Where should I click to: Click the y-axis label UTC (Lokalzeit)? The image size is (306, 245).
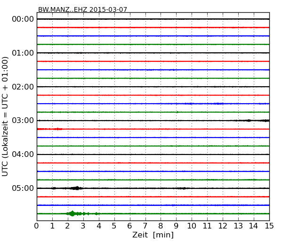(x=6, y=116)
